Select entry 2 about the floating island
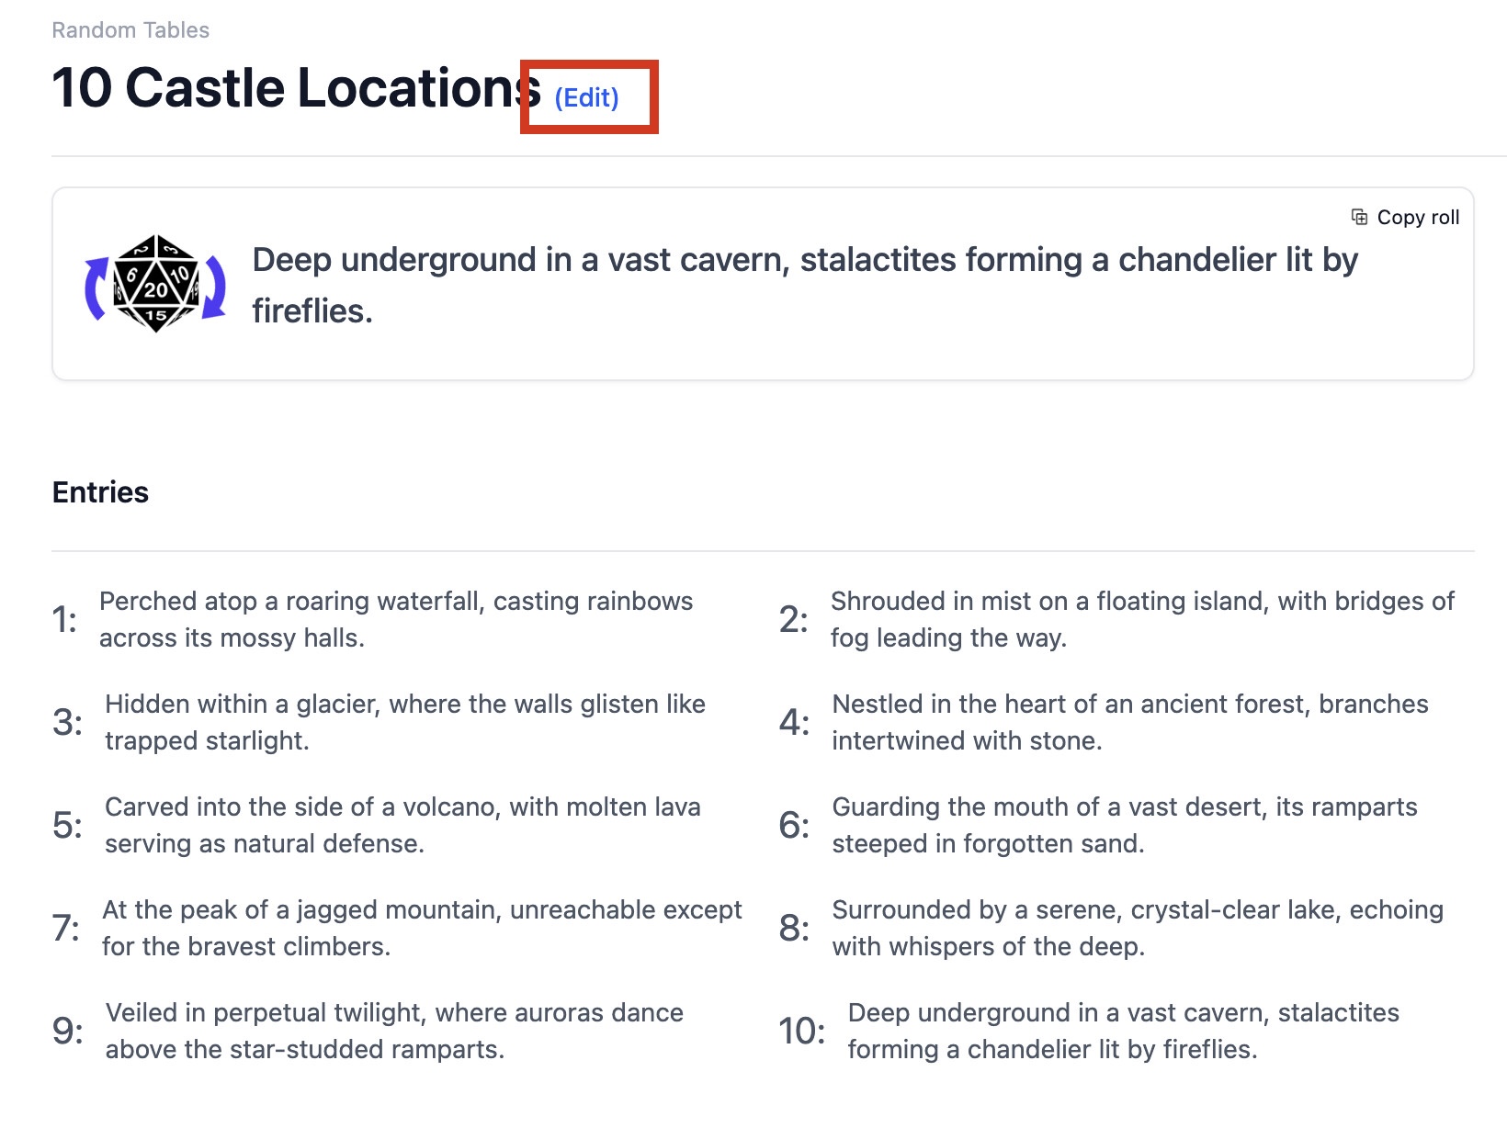The image size is (1507, 1128). pyautogui.click(x=1141, y=619)
